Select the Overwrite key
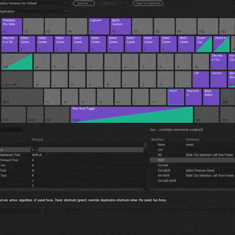Viewport: 235px width, 235px height. click(x=194, y=97)
